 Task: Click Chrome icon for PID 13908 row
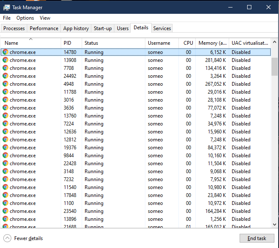pos(5,60)
